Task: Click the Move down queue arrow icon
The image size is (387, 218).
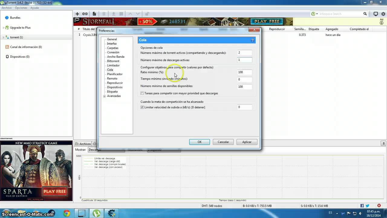Action: click(x=138, y=14)
